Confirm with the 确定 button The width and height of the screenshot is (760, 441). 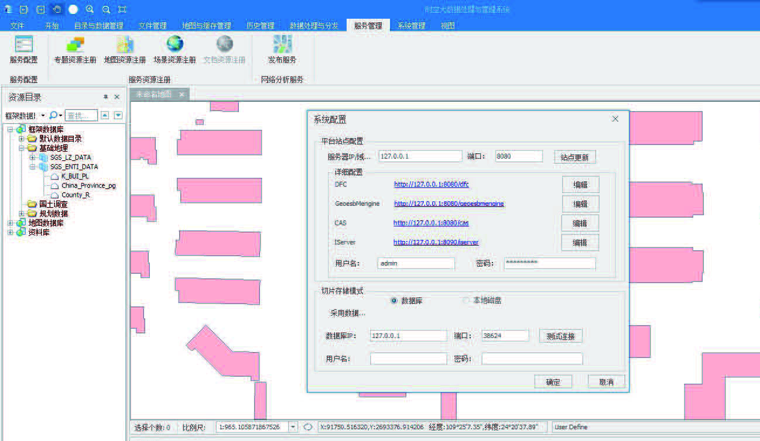pos(553,382)
